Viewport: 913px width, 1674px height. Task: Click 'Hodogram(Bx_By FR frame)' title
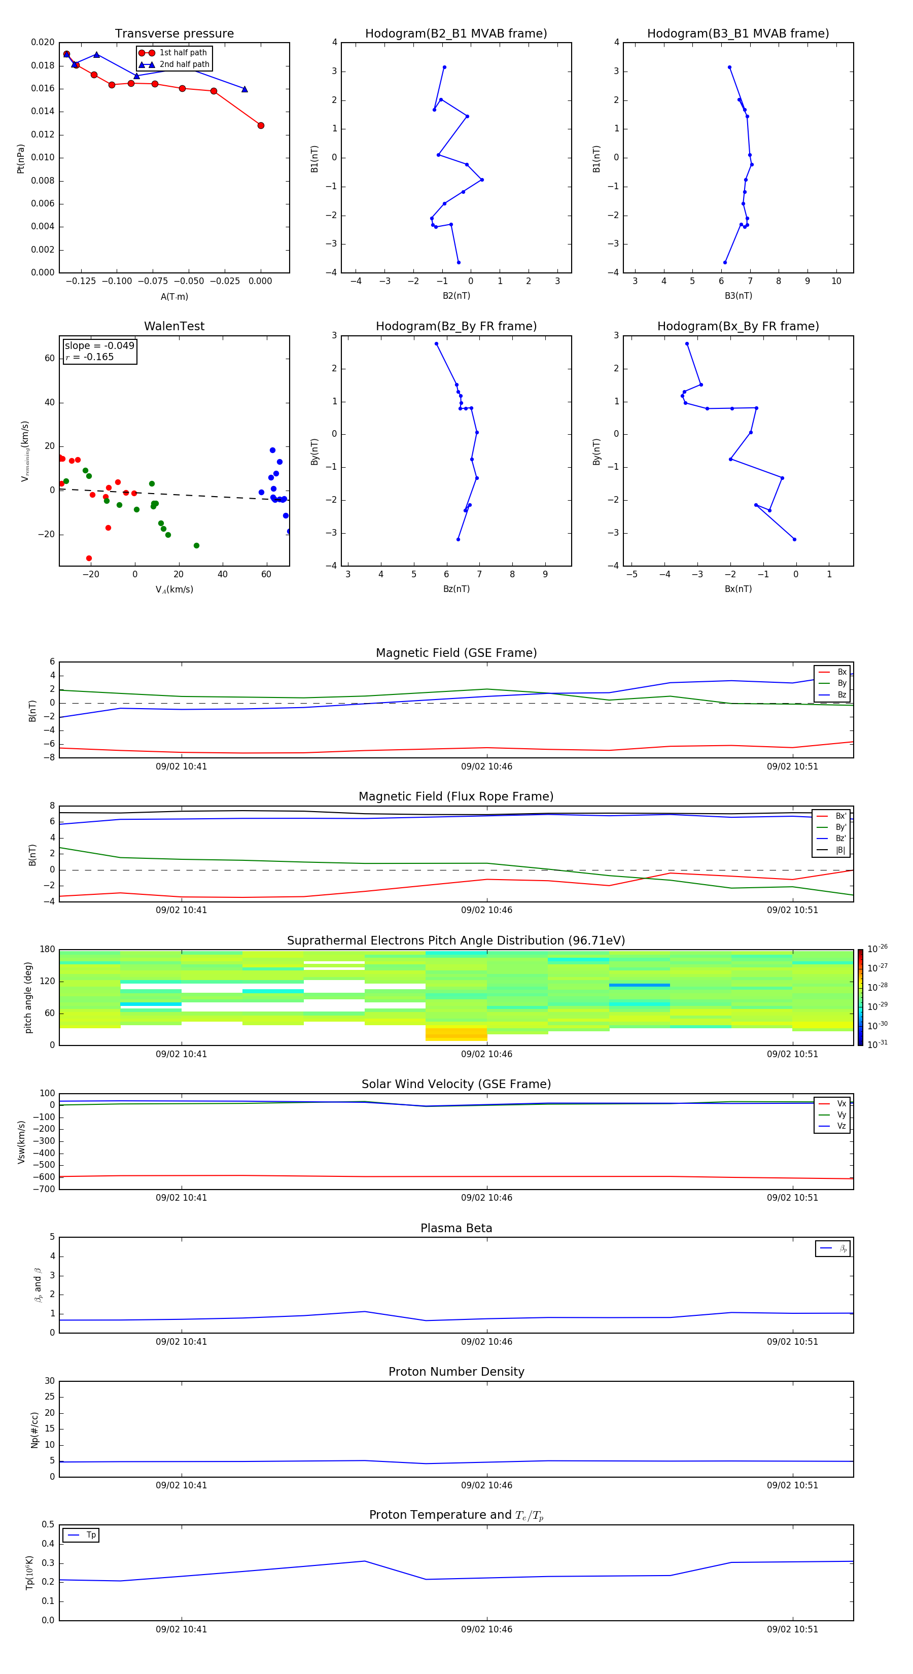tap(738, 326)
